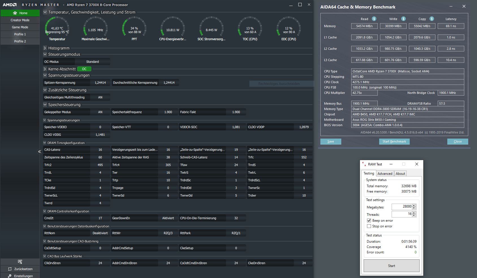
Task: Click Zurücksetzen in the sidebar
Action: click(x=20, y=269)
